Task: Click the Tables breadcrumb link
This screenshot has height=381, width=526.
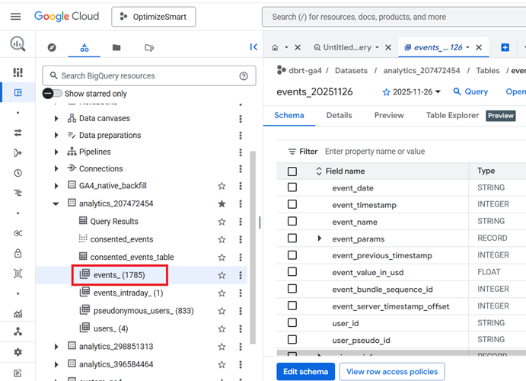Action: coord(488,71)
